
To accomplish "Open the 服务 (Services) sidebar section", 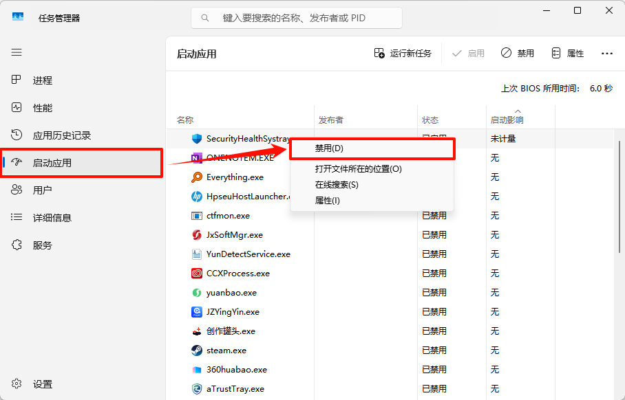I will 41,245.
